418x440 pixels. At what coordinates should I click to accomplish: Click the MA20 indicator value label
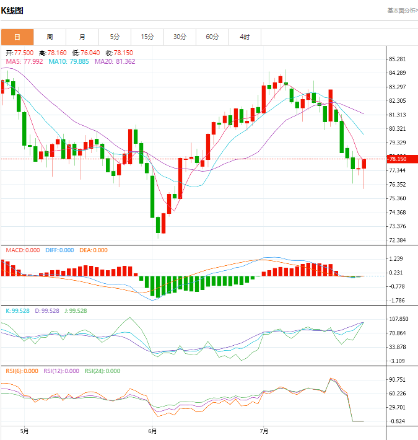[115, 61]
